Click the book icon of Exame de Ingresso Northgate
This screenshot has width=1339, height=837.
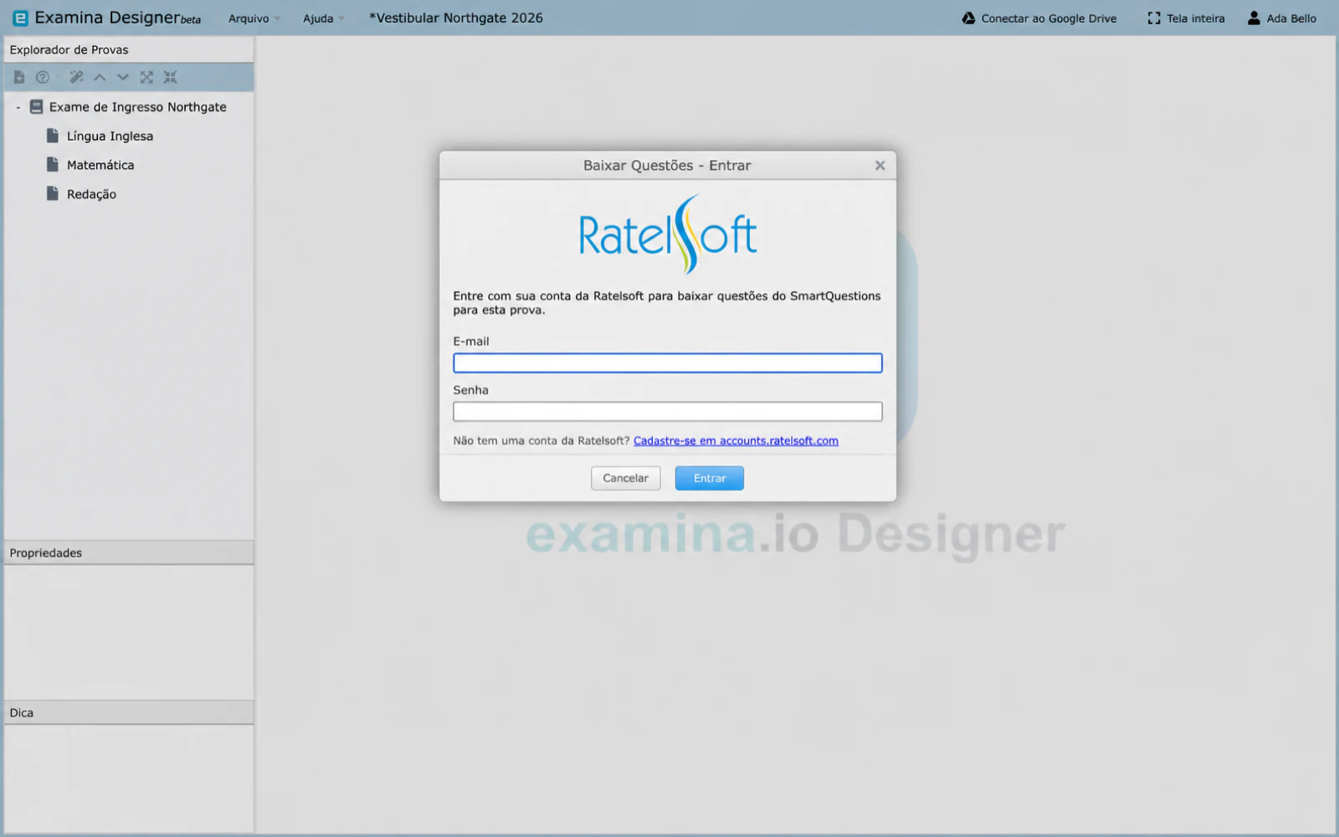pyautogui.click(x=36, y=107)
